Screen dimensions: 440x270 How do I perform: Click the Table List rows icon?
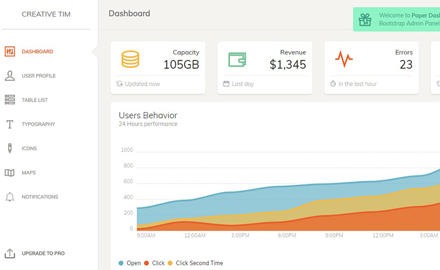pyautogui.click(x=10, y=100)
